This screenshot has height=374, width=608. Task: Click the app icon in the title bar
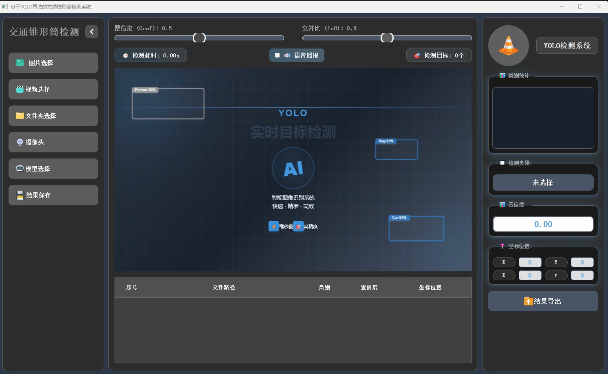click(x=5, y=7)
